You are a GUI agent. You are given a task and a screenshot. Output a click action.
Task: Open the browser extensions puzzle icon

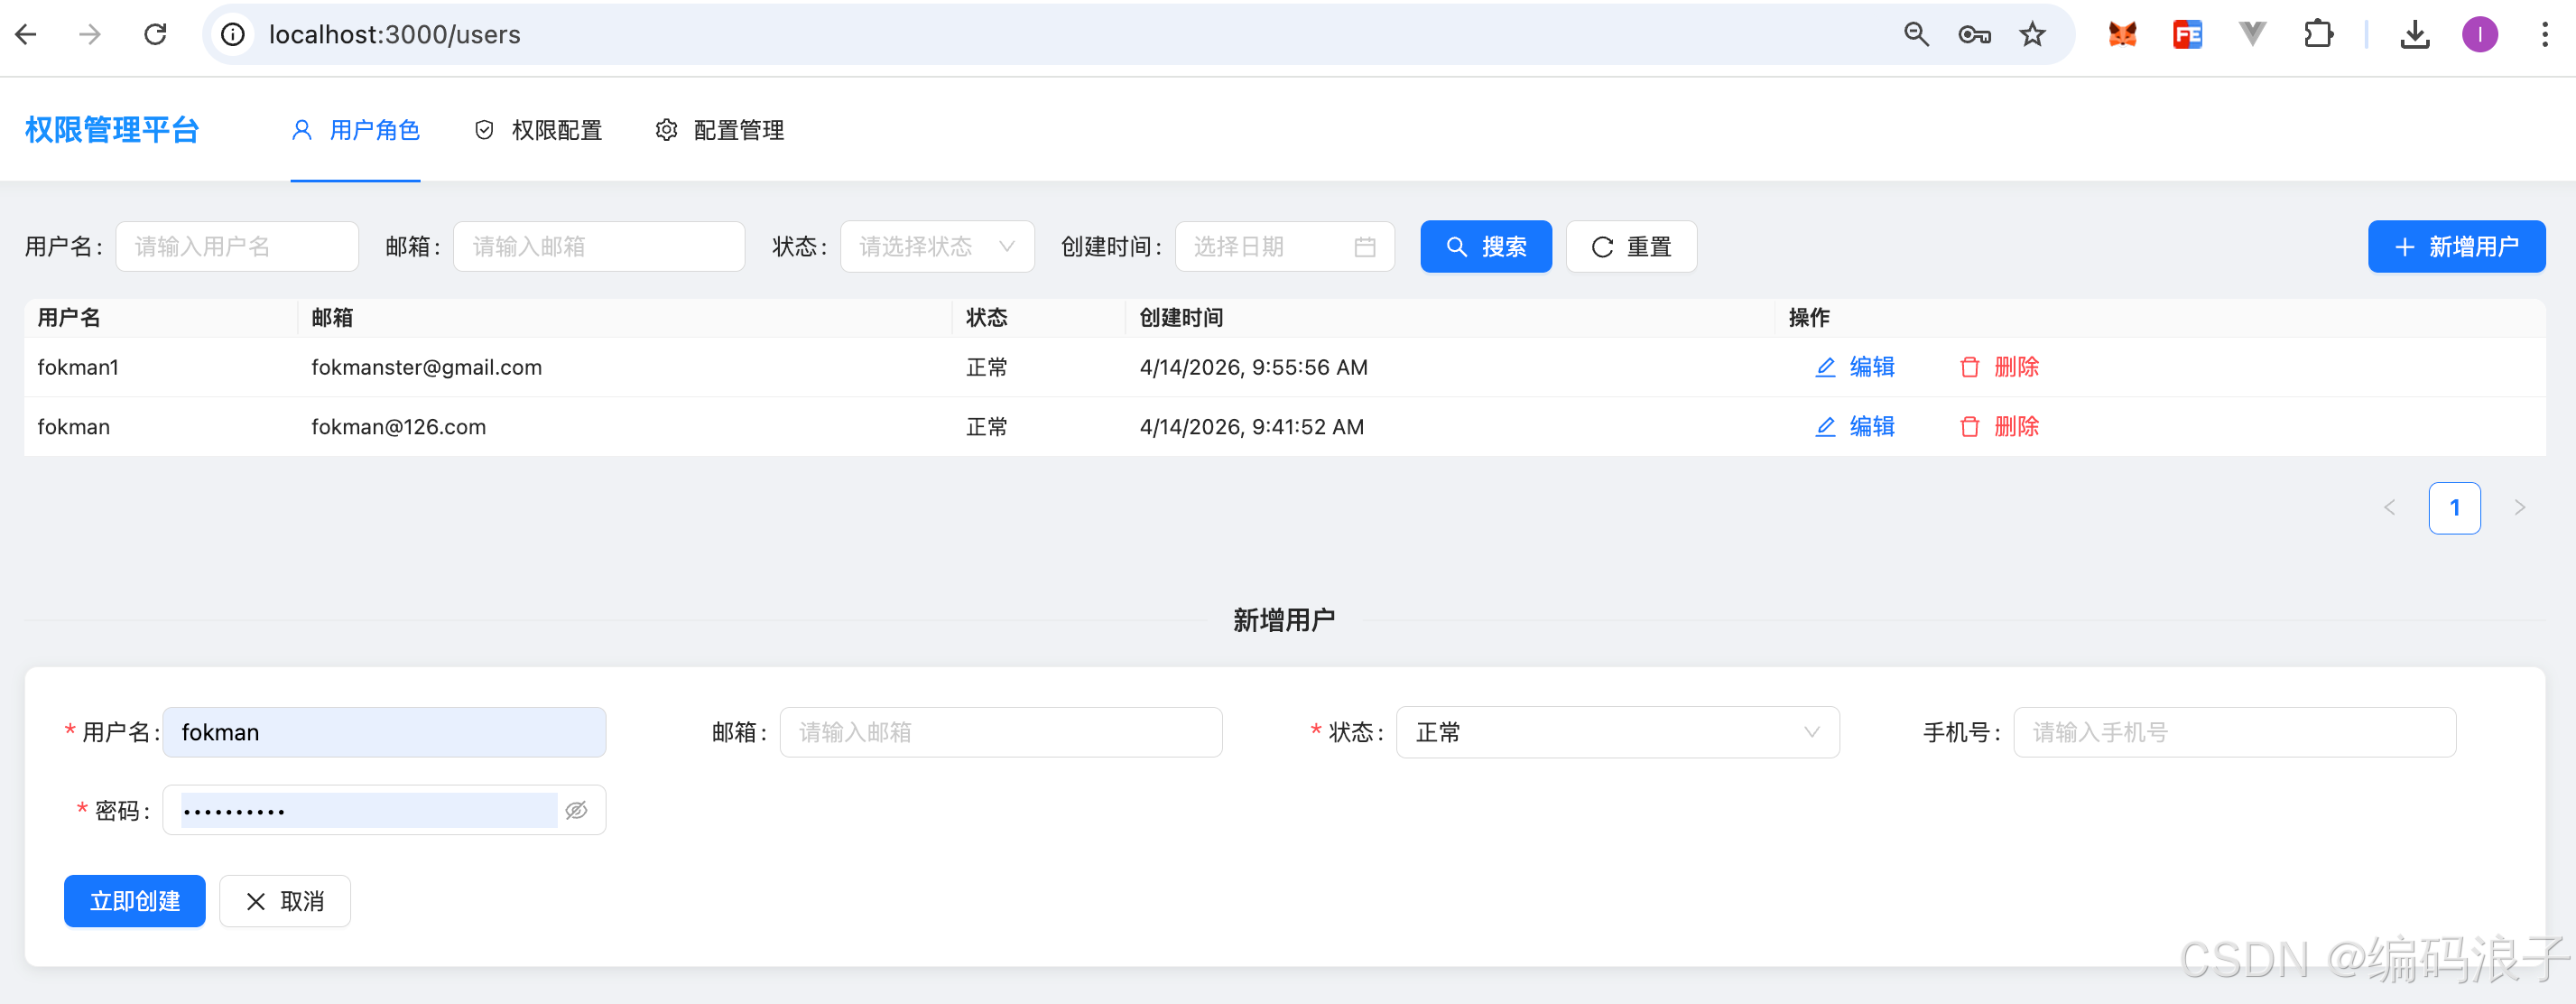2318,35
